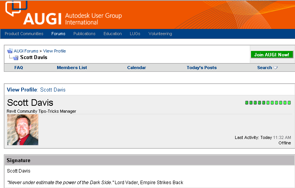Go to the Forums menu item

(58, 34)
